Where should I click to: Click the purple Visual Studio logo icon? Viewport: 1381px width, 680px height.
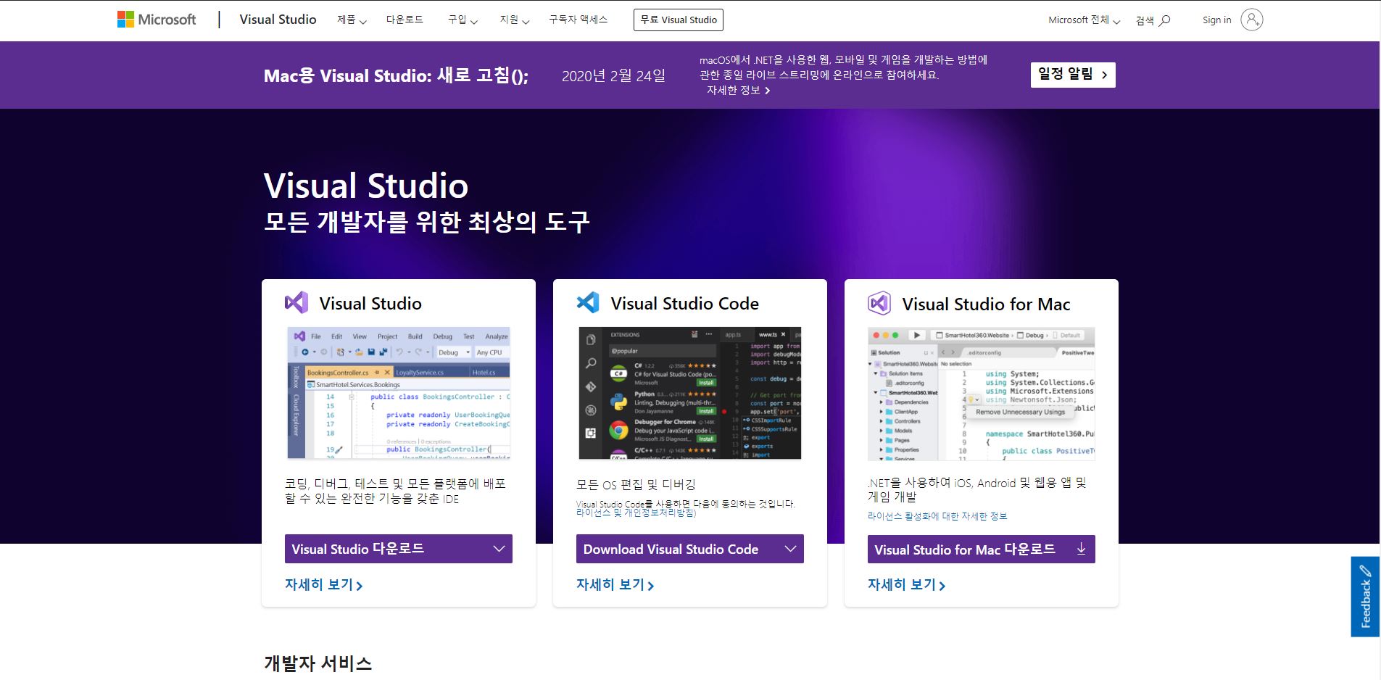point(296,303)
